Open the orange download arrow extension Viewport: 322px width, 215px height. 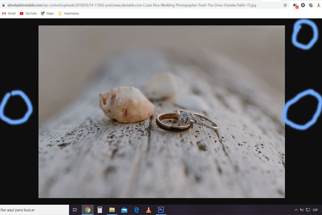pos(318,5)
